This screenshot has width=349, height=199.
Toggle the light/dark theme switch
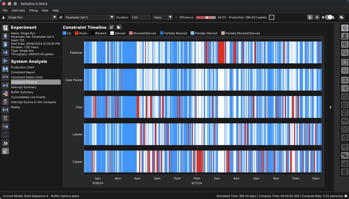coord(329,17)
